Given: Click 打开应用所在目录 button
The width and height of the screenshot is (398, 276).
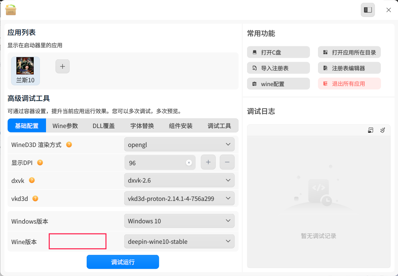Looking at the screenshot, I should (349, 52).
